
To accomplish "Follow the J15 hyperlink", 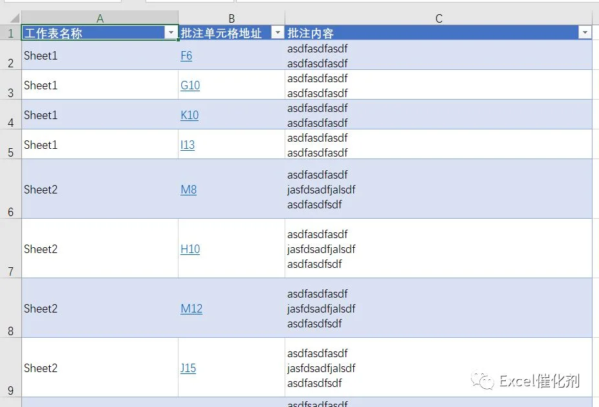I will point(188,368).
